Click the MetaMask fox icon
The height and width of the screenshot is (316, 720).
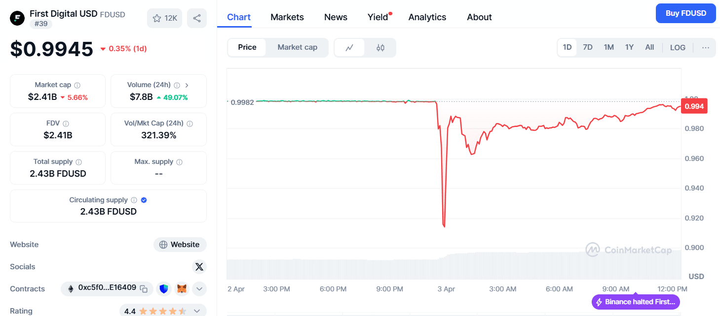182,289
